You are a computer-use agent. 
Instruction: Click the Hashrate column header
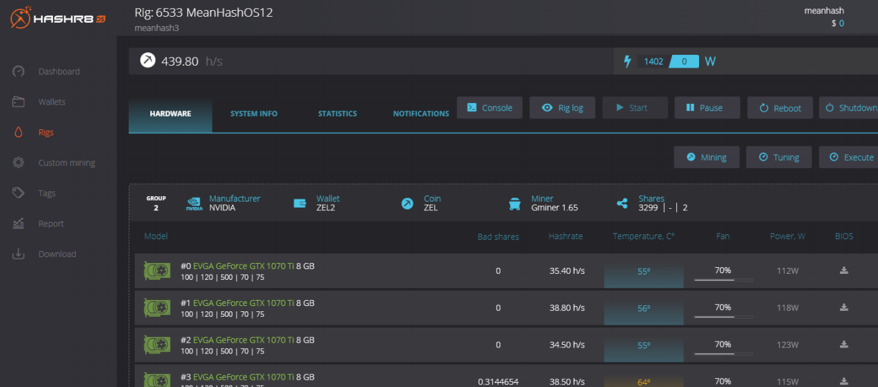566,236
